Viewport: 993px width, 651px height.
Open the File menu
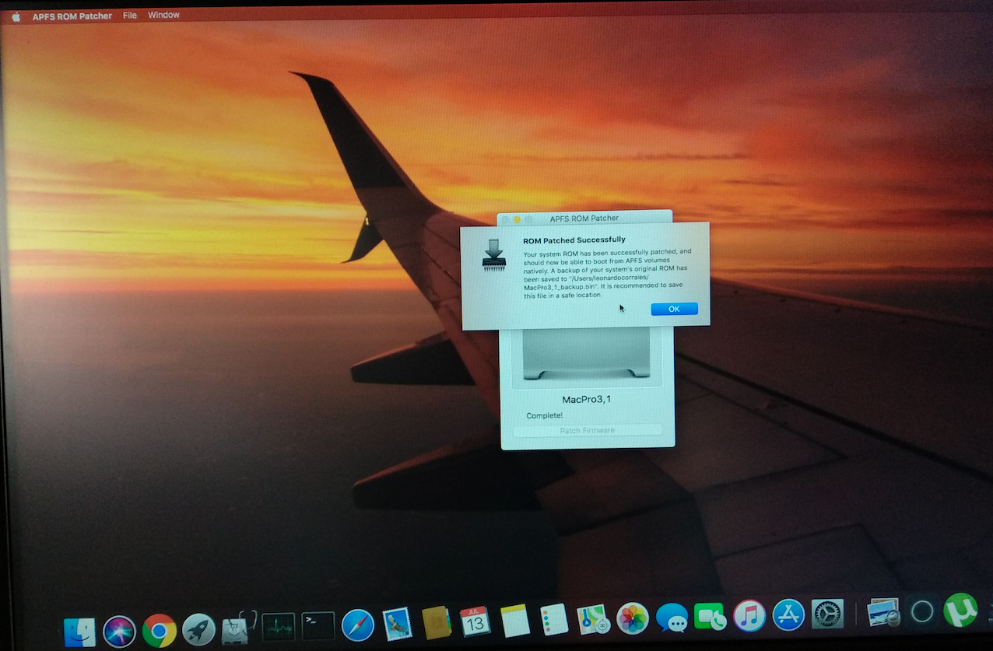tap(130, 15)
